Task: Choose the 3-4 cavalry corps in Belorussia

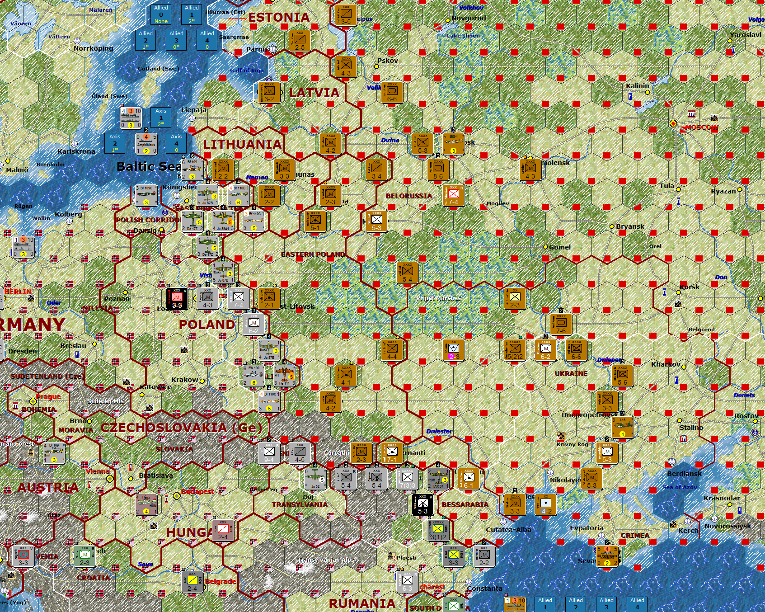Action: click(x=376, y=169)
